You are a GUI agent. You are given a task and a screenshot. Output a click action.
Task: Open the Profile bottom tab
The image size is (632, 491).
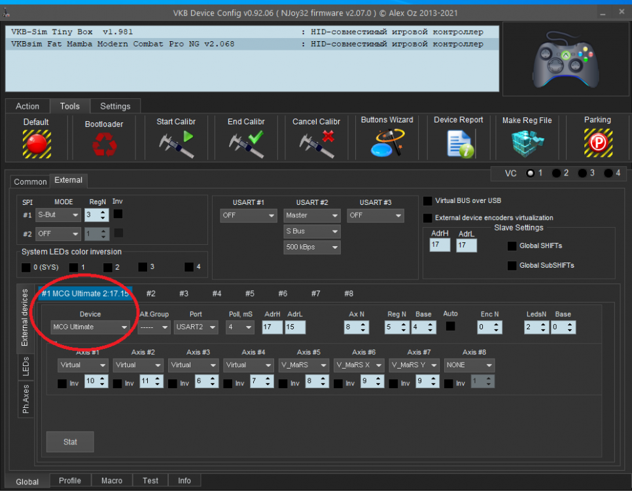coord(70,481)
